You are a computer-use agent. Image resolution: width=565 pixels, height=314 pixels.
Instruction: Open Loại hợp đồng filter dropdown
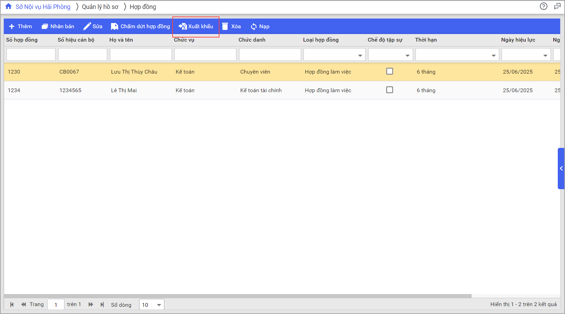360,55
